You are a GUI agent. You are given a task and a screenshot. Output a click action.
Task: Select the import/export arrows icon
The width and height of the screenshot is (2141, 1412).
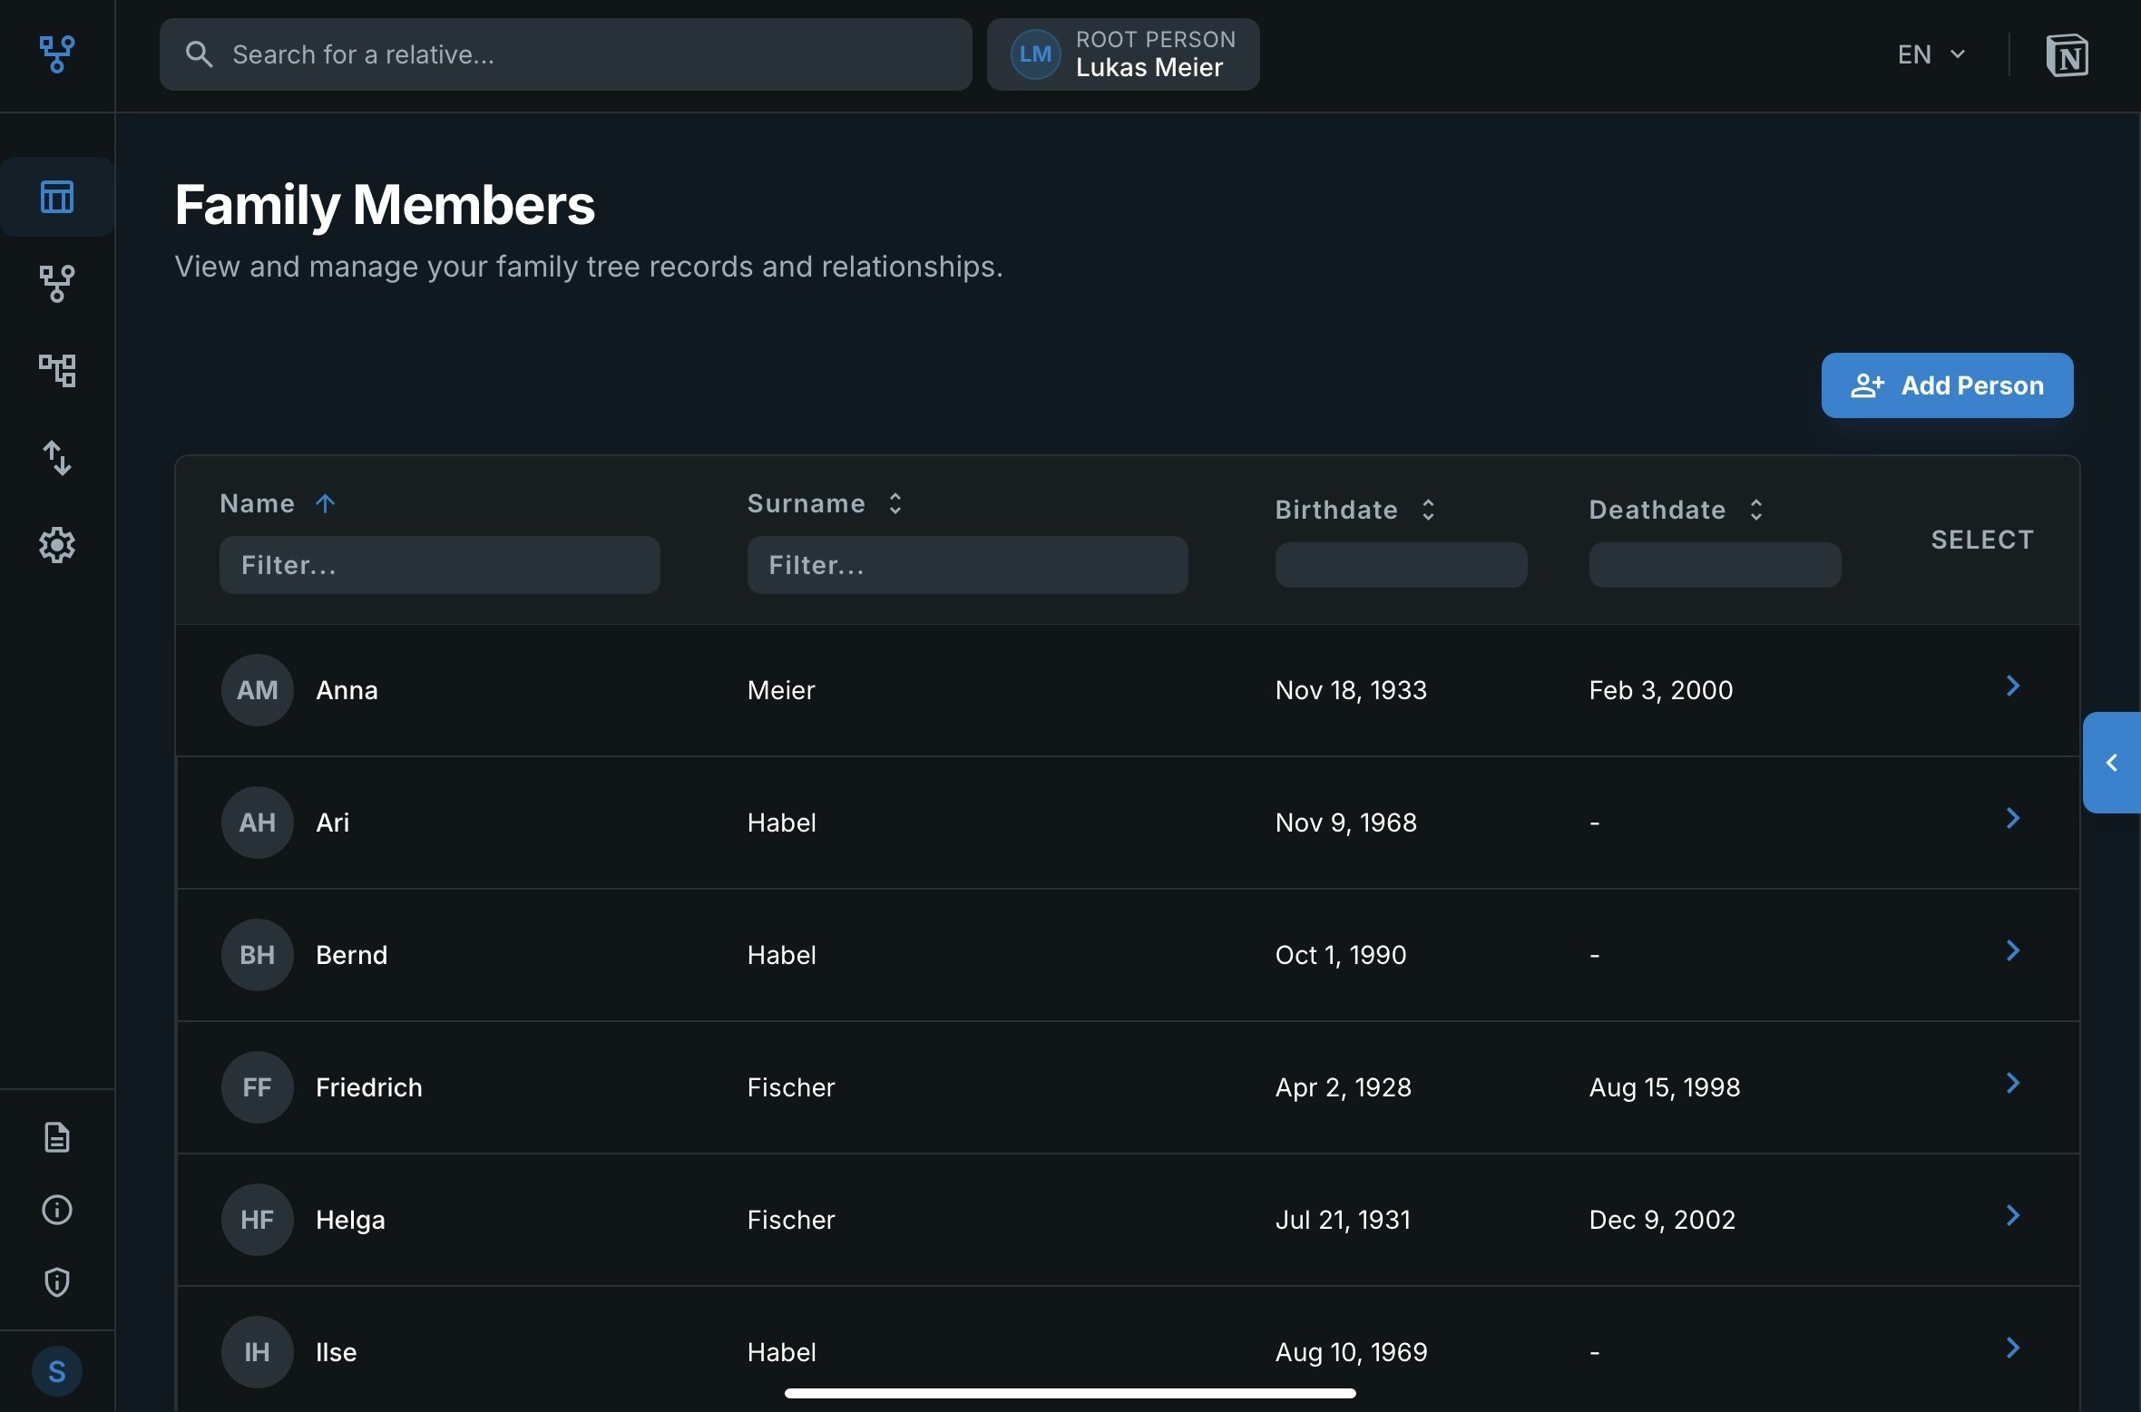57,458
